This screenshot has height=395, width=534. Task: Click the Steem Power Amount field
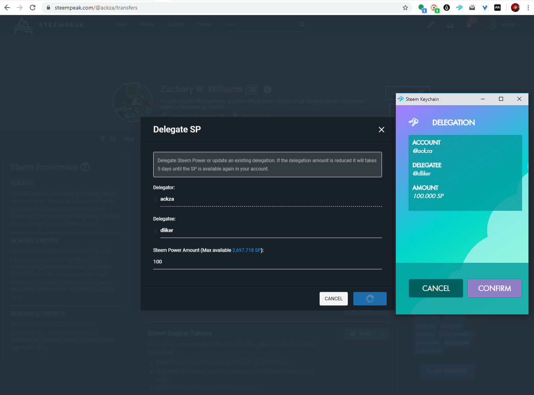tap(268, 262)
